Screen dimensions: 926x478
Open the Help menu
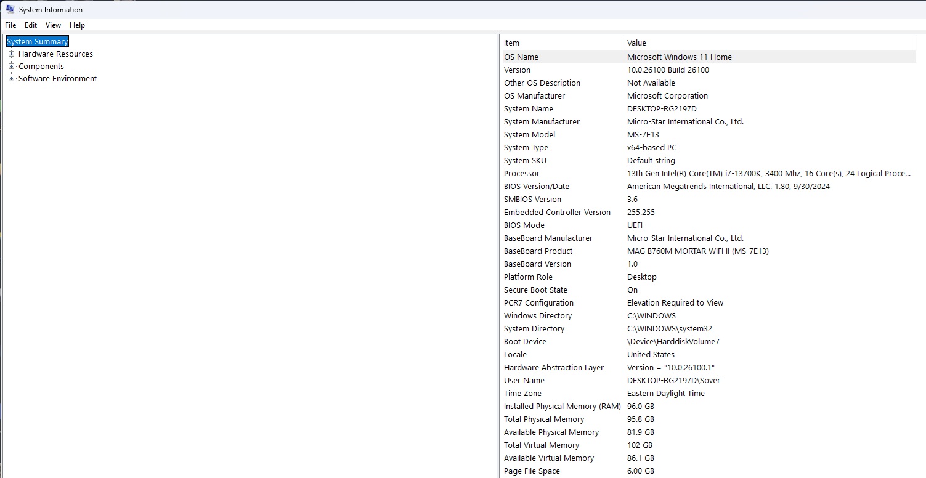pyautogui.click(x=77, y=25)
